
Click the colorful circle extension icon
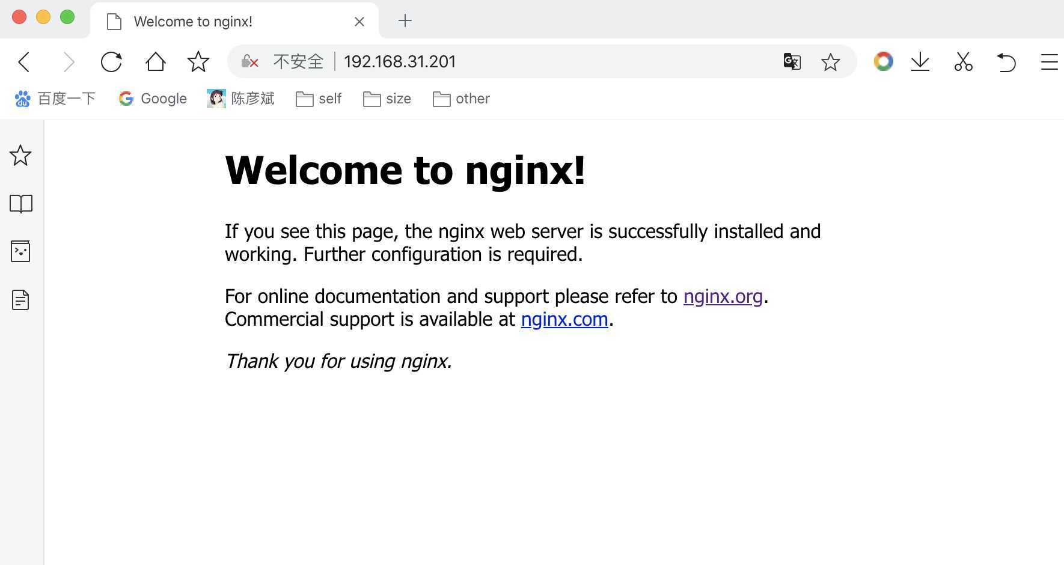883,61
